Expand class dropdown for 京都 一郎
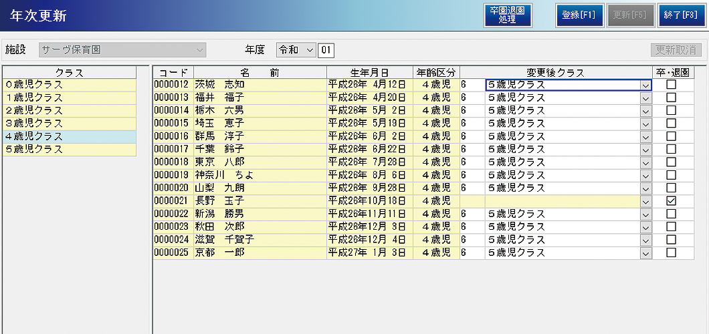 [645, 253]
